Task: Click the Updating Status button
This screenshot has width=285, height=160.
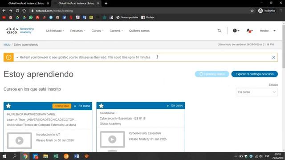Action: point(212,74)
